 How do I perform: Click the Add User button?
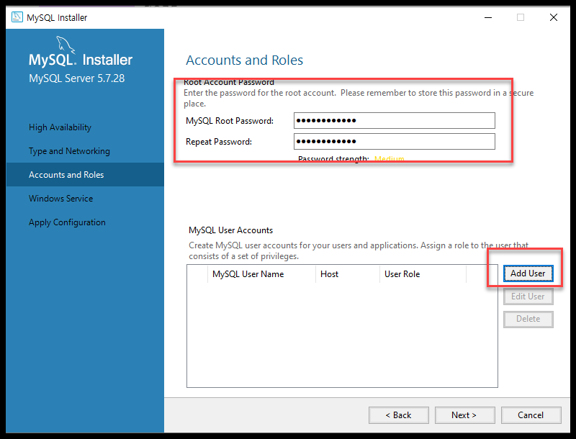click(528, 273)
